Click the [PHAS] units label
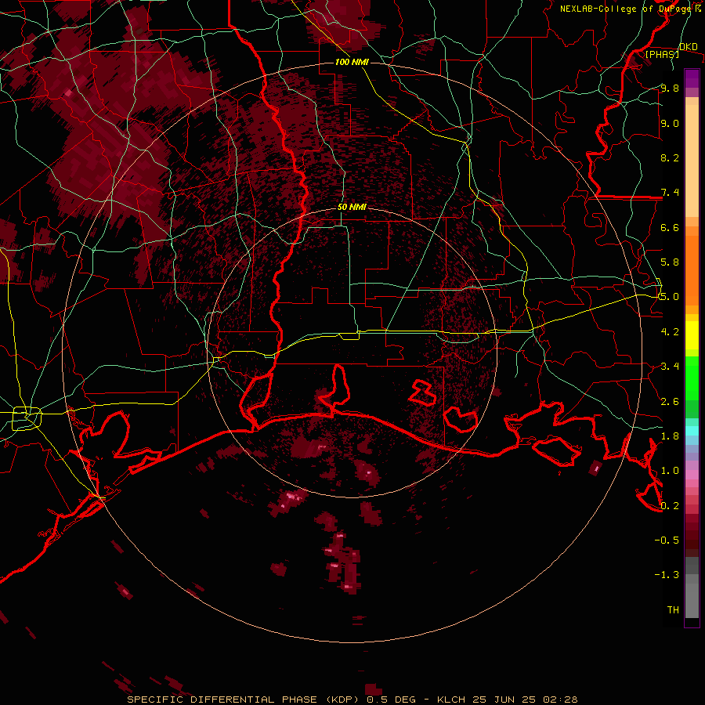This screenshot has width=705, height=705. 662,54
